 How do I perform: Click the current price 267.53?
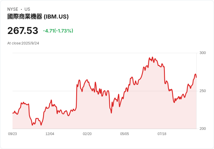[23, 31]
